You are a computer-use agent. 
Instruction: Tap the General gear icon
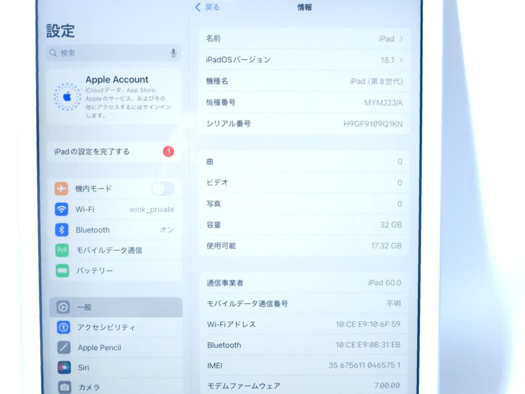[63, 307]
